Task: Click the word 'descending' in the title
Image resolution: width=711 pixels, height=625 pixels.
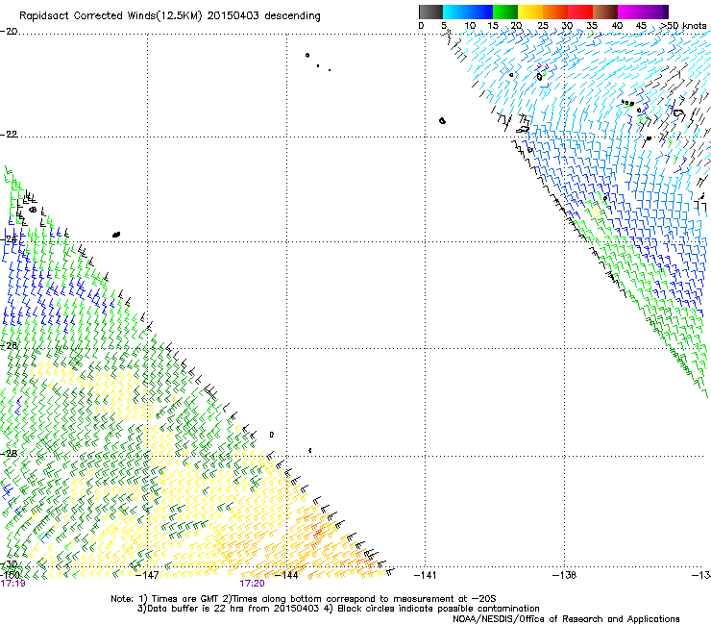Action: coord(292,16)
